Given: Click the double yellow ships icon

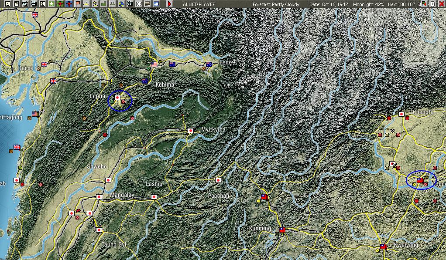Looking at the screenshot, I should click(95, 4).
